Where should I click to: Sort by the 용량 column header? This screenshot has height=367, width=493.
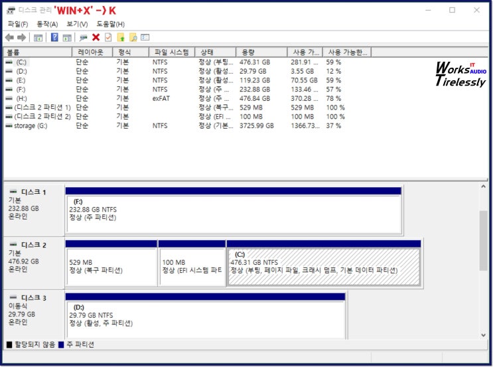point(261,52)
